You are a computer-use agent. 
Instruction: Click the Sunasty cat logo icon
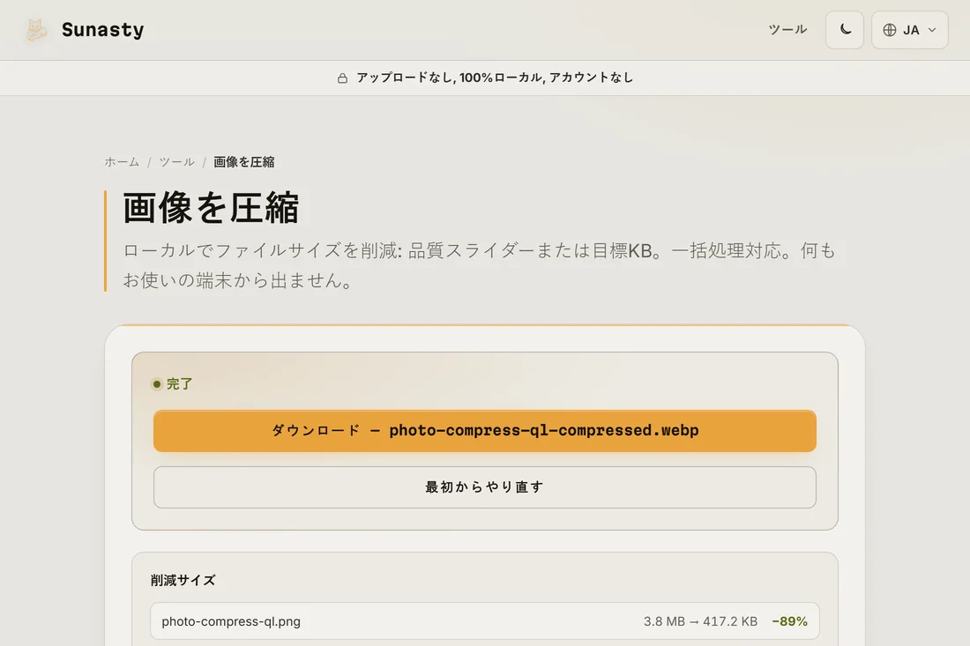[x=36, y=30]
